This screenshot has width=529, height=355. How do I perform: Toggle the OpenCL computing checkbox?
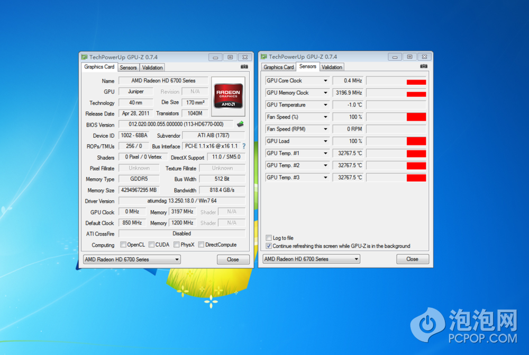[x=123, y=245]
